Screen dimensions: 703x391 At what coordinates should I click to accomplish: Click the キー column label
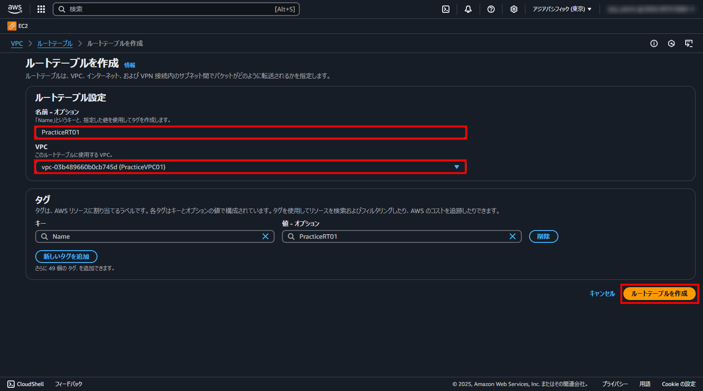point(41,224)
